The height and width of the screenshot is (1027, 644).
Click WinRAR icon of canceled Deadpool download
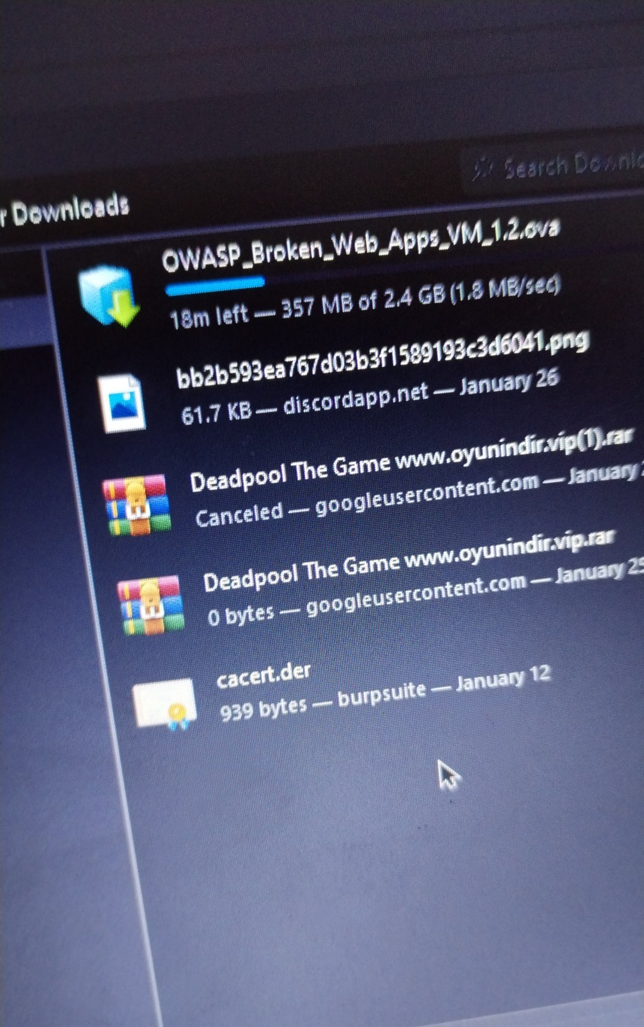coord(137,505)
